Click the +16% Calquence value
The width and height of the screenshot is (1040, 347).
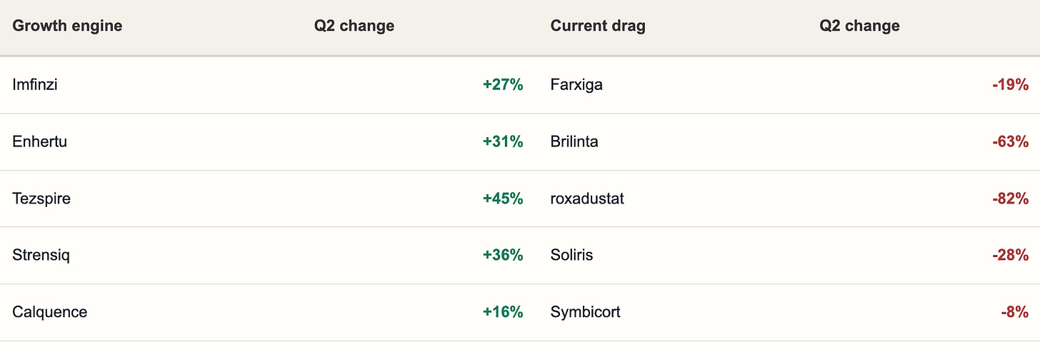[503, 312]
